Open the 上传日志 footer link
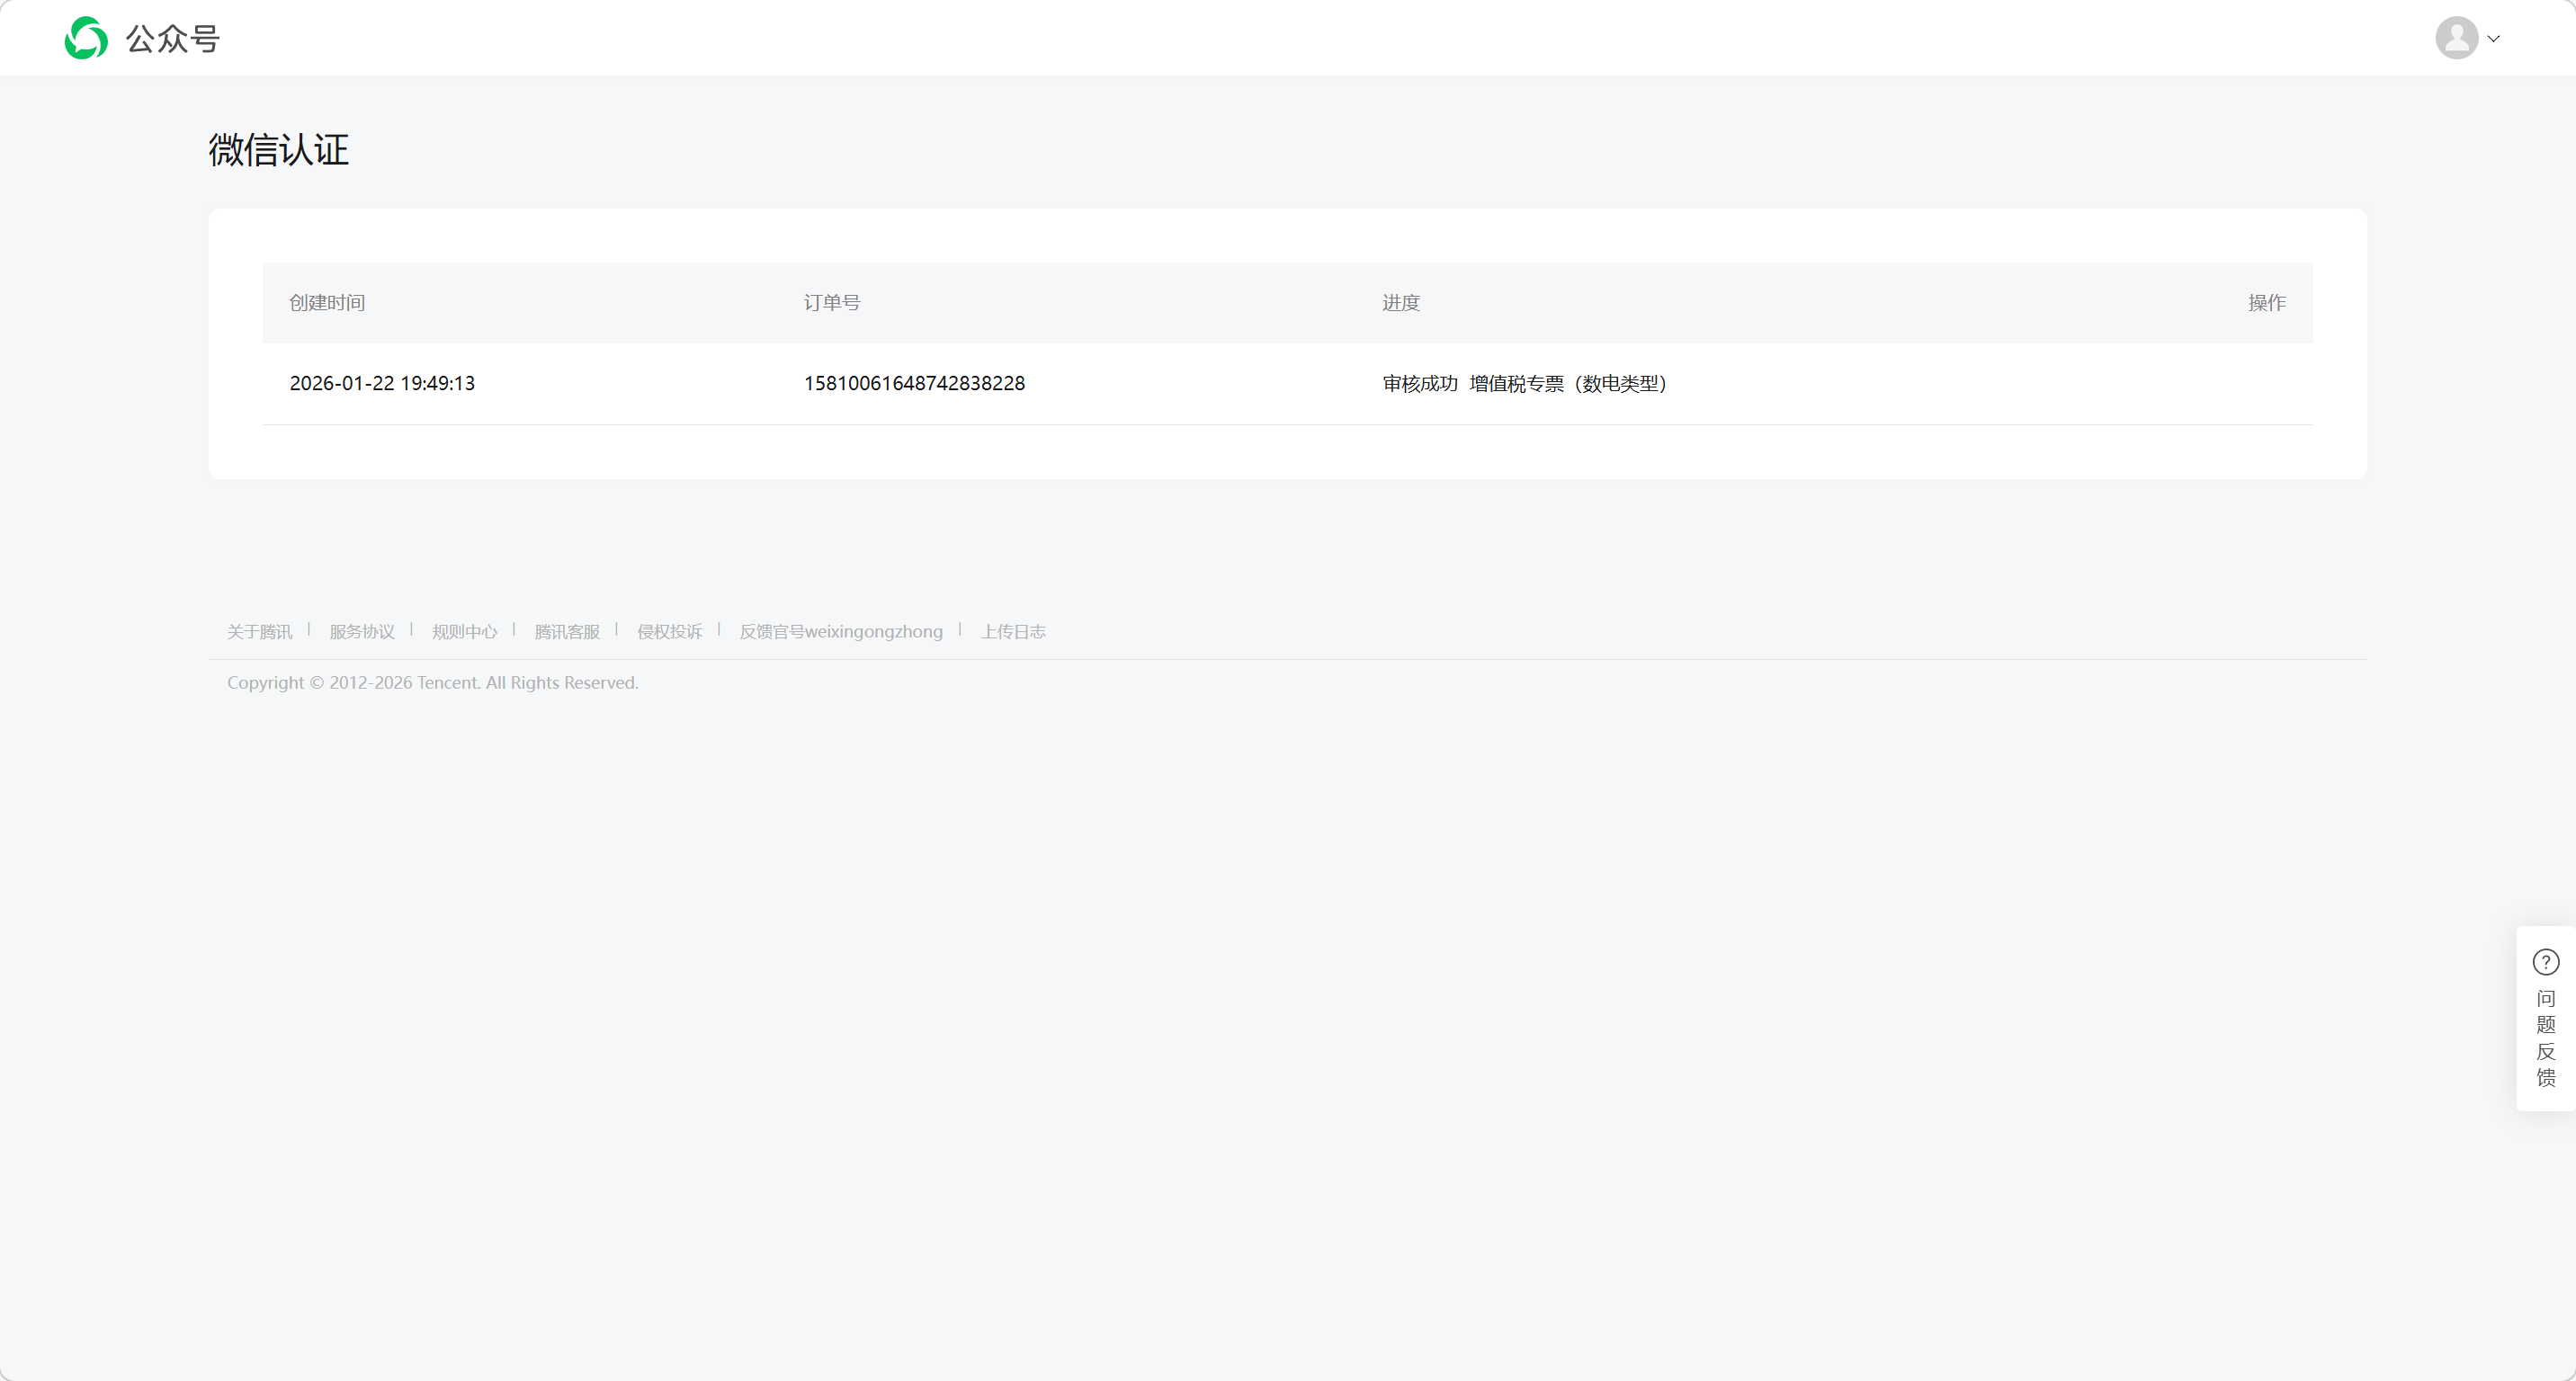Screen dimensions: 2576x1381 (1013, 631)
